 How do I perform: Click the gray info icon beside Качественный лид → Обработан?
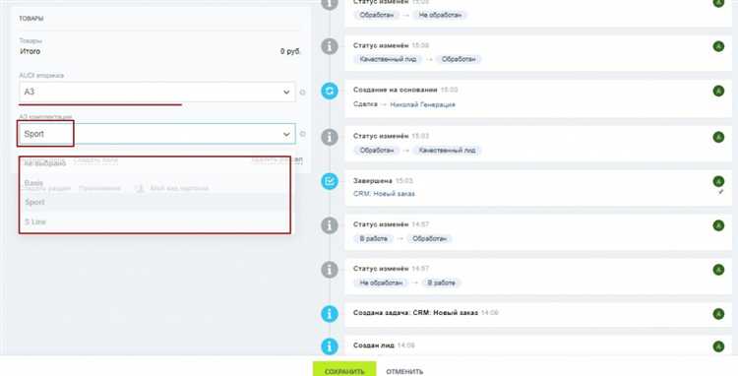(330, 46)
